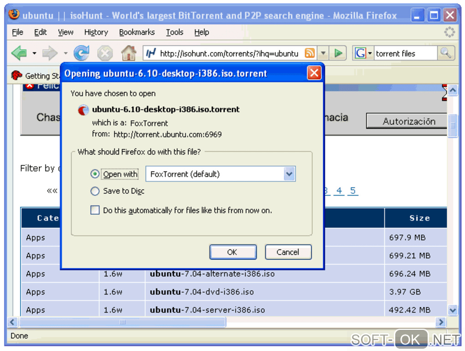The width and height of the screenshot is (465, 351).
Task: Expand the FoxTorrent (default) dropdown
Action: 289,174
